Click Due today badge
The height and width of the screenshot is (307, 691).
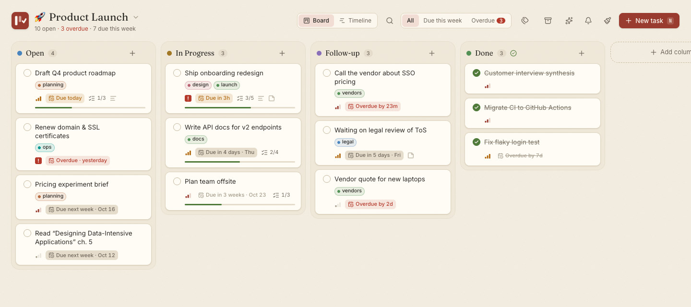pyautogui.click(x=65, y=98)
